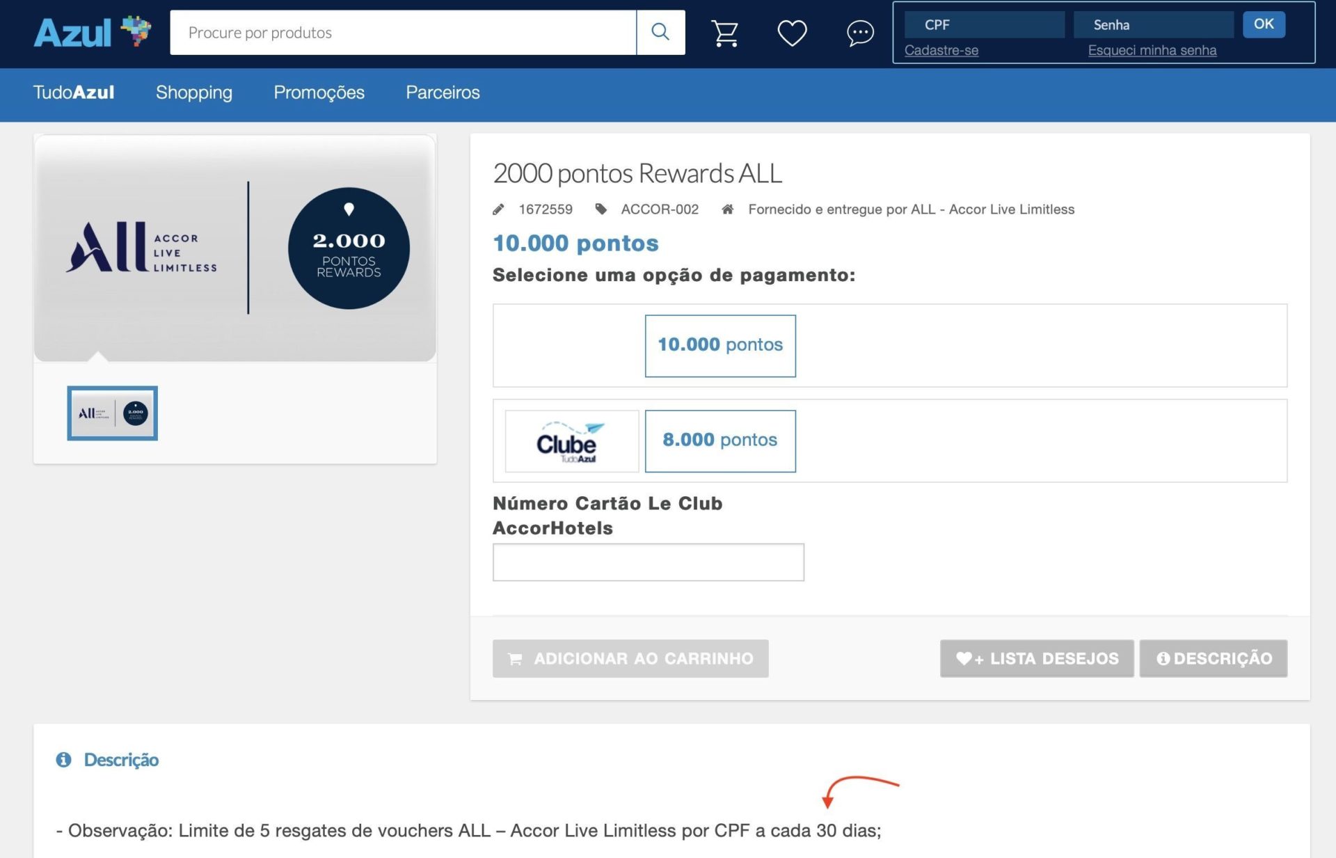Screen dimensions: 1336x858
Task: Open Esqueci minha senha link
Action: pos(1152,50)
